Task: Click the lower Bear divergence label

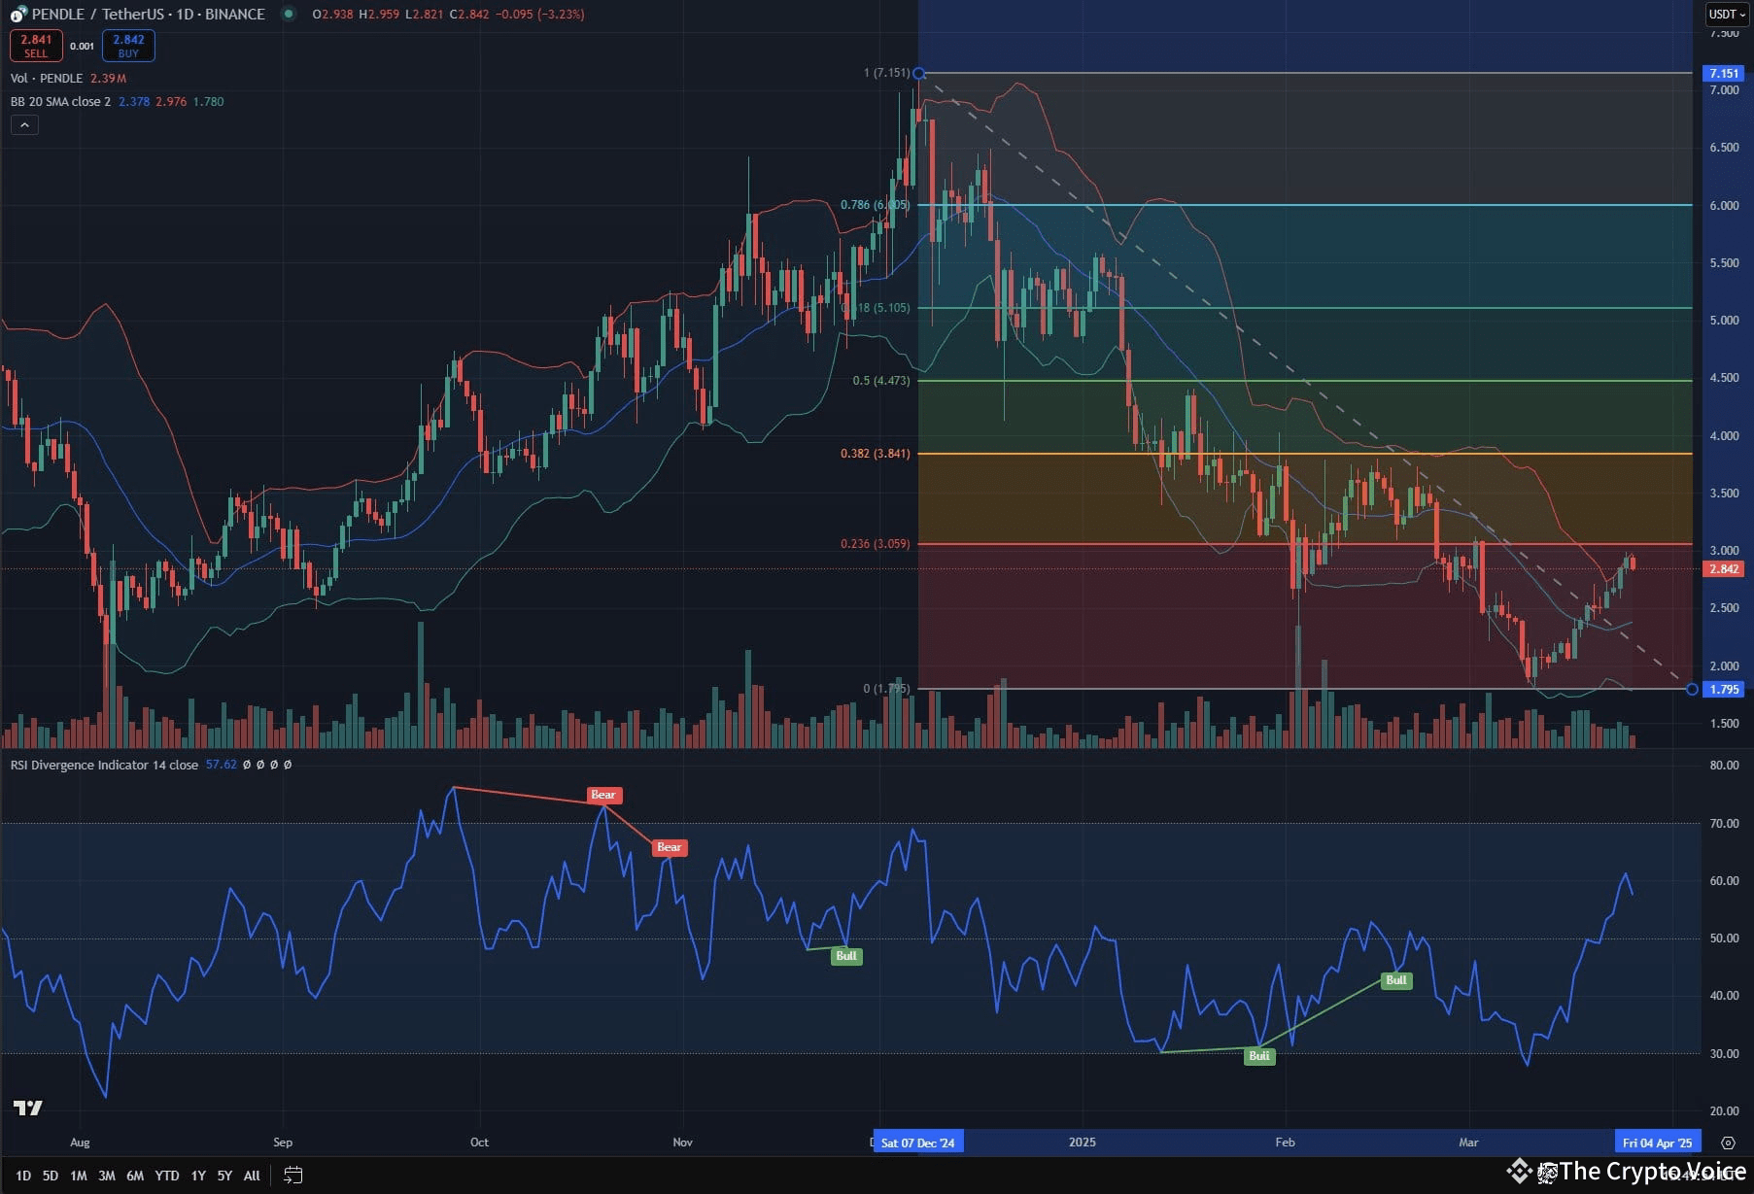Action: (670, 848)
